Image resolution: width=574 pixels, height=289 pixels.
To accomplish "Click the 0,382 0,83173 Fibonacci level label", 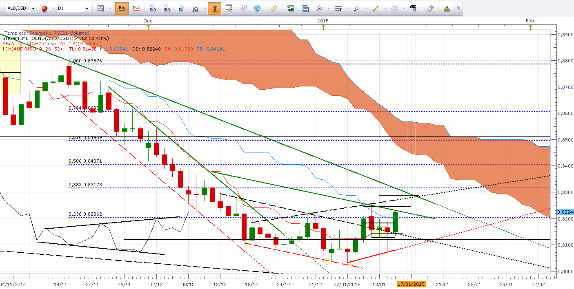I will coord(85,185).
